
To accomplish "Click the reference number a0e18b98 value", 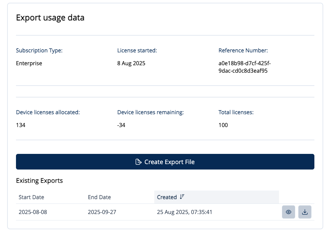I will pyautogui.click(x=244, y=67).
